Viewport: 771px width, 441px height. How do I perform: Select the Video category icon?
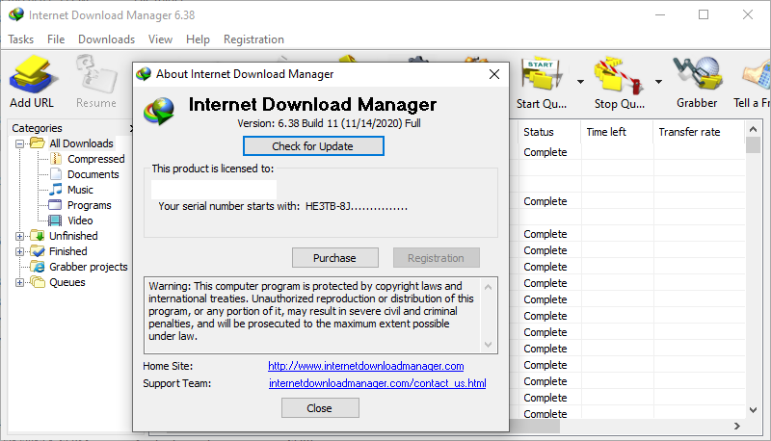coord(55,220)
